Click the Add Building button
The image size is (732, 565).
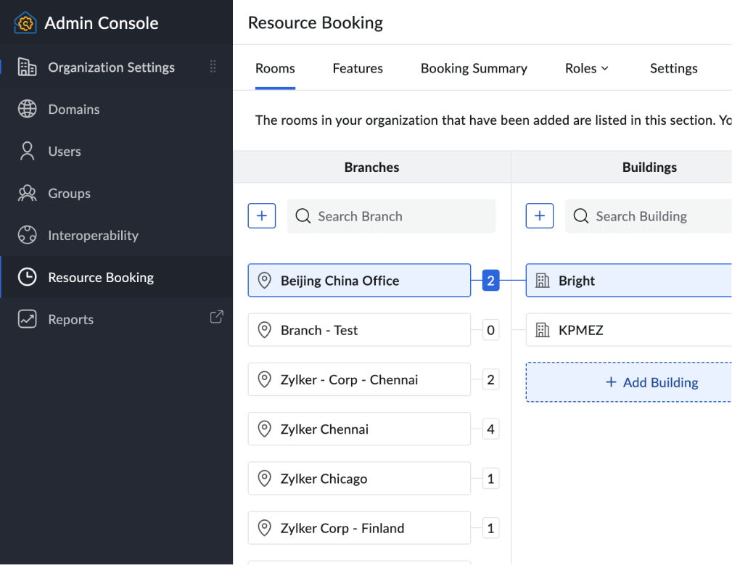coord(651,383)
